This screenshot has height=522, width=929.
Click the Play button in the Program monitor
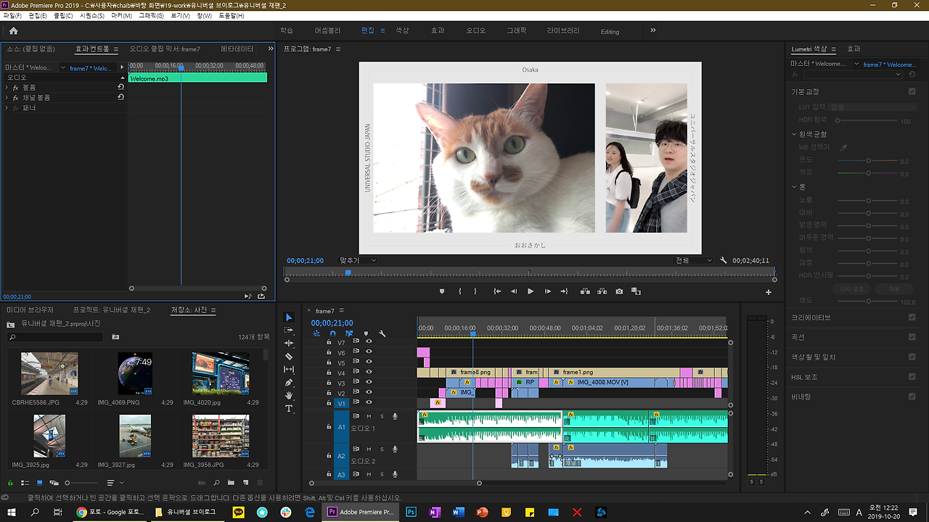[x=531, y=291]
